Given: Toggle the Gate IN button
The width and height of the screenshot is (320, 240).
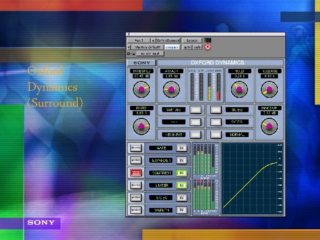Looking at the screenshot, I should pos(181,148).
